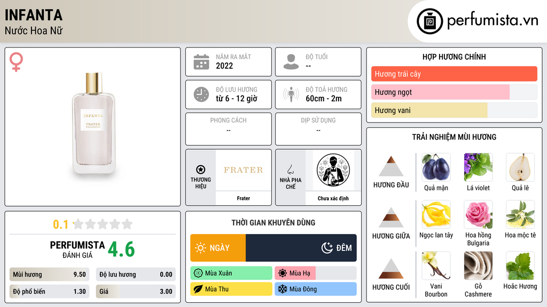This screenshot has width=547, height=307.
Task: Click the Phong cách label
Action: pyautogui.click(x=229, y=120)
